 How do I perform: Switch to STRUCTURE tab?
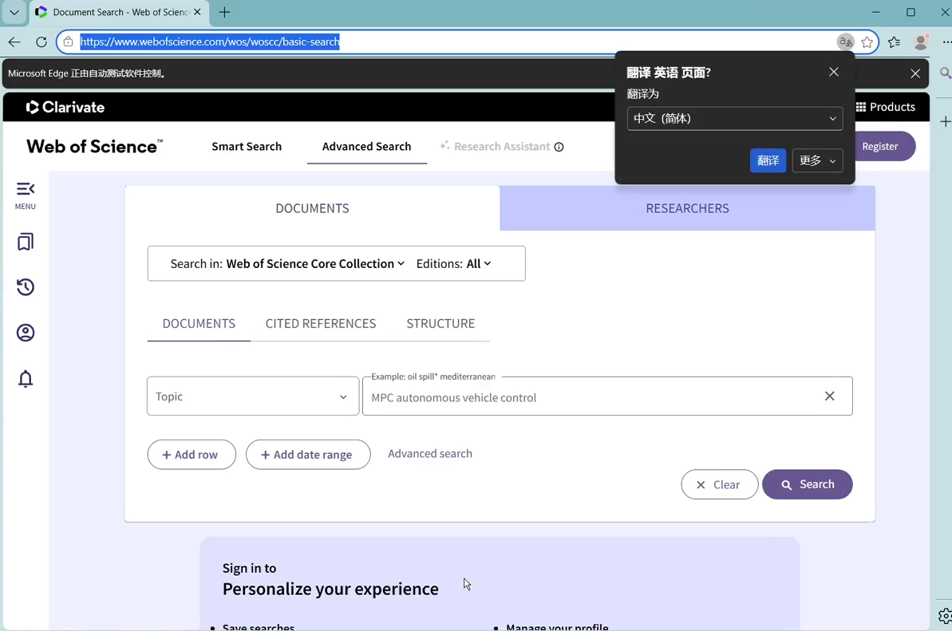coord(440,324)
